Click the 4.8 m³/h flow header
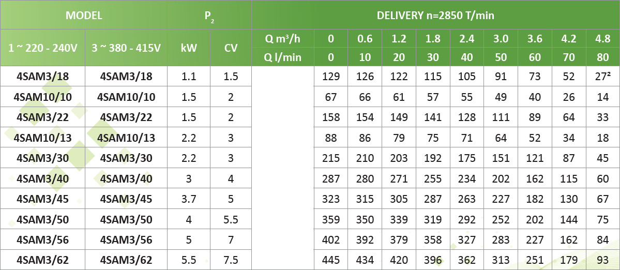 click(602, 39)
